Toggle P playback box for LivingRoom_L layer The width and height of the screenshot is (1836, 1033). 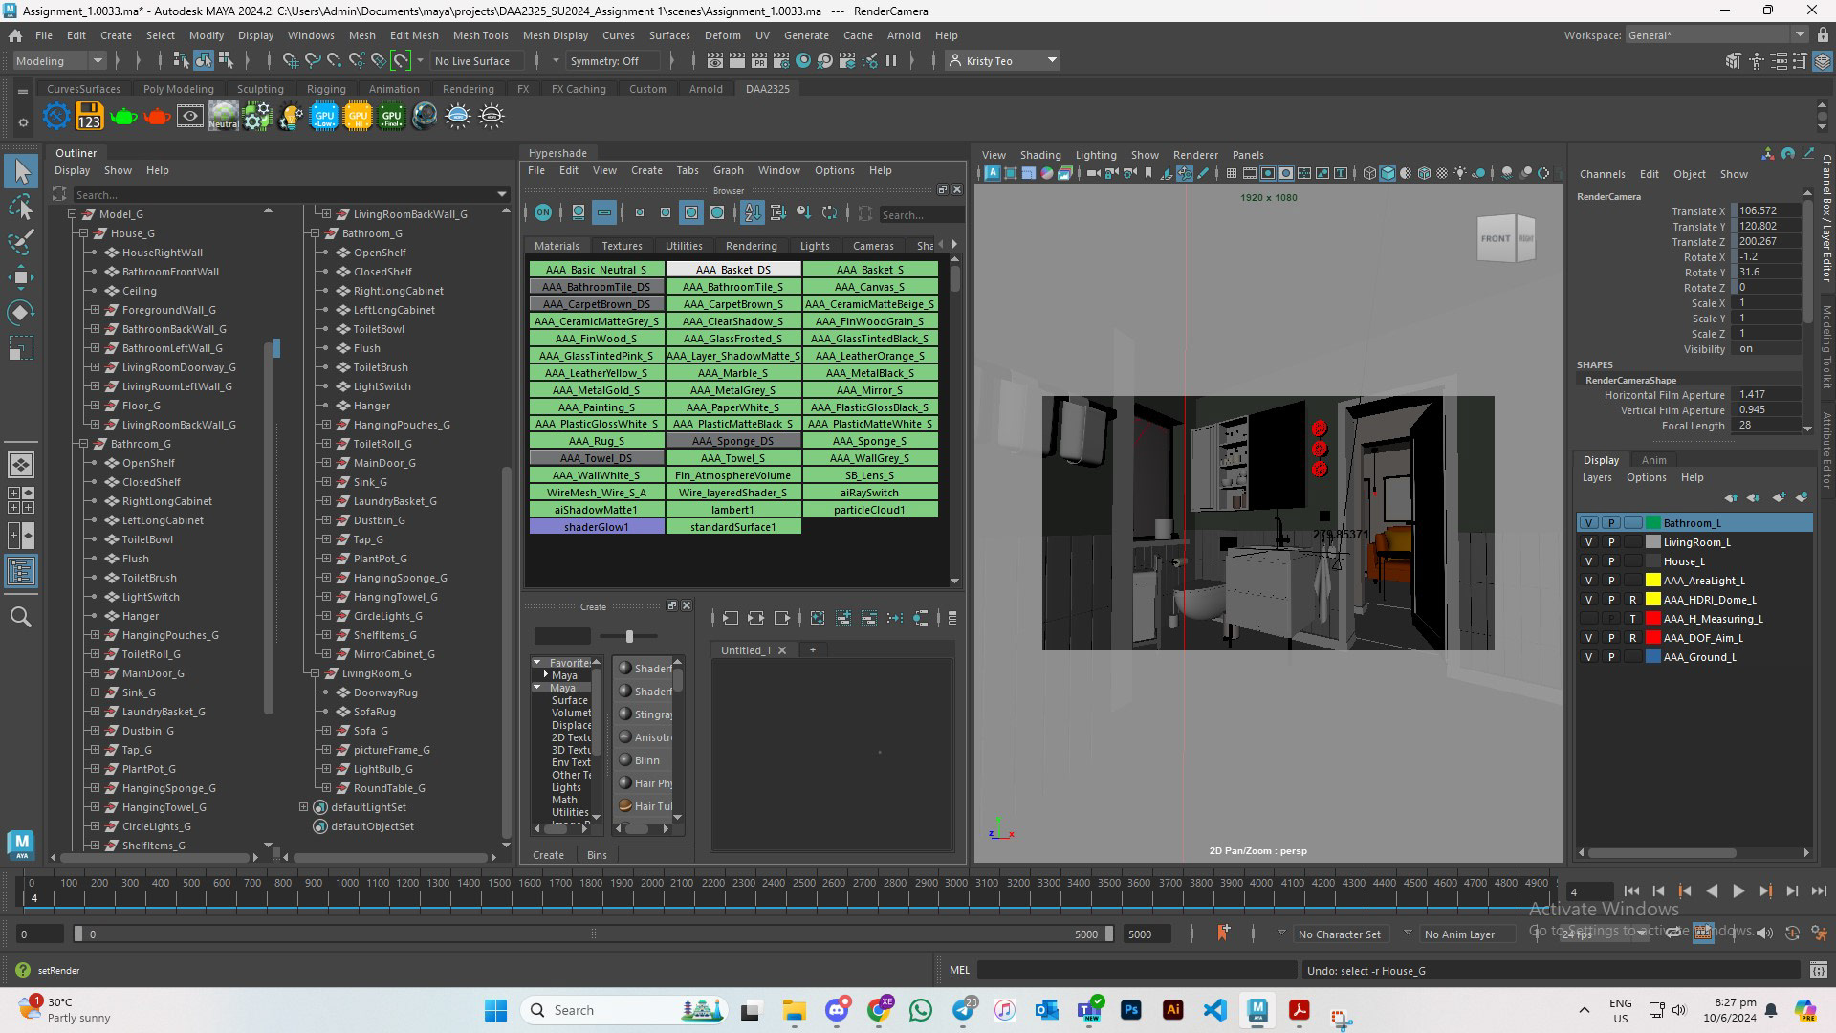click(1611, 542)
